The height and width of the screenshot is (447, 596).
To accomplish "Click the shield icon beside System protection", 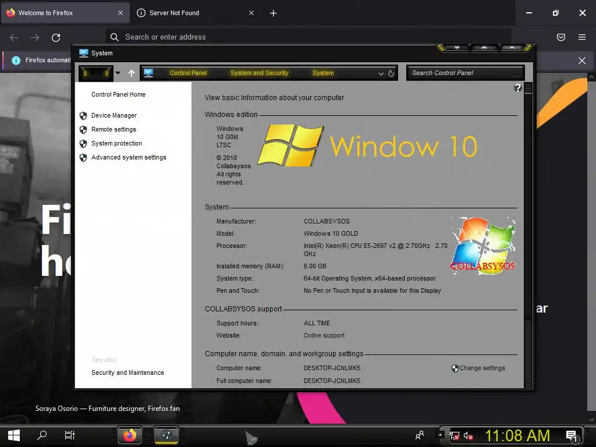I will (83, 144).
